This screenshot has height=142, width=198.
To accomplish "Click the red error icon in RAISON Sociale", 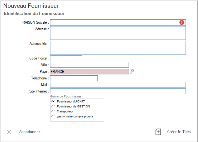I will click(182, 22).
